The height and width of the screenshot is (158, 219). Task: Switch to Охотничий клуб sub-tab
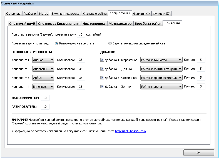coord(22,24)
